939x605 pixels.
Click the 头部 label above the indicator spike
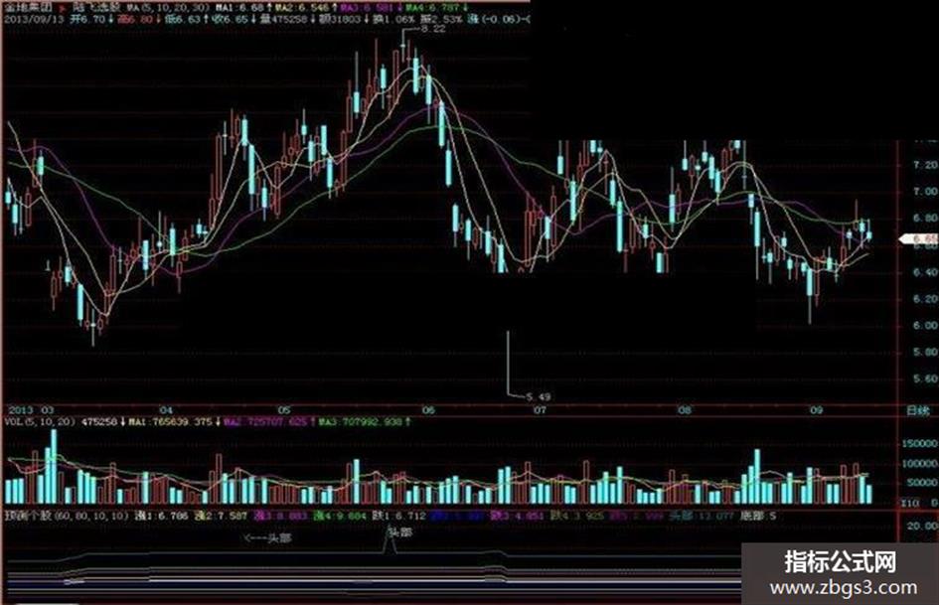tap(400, 531)
